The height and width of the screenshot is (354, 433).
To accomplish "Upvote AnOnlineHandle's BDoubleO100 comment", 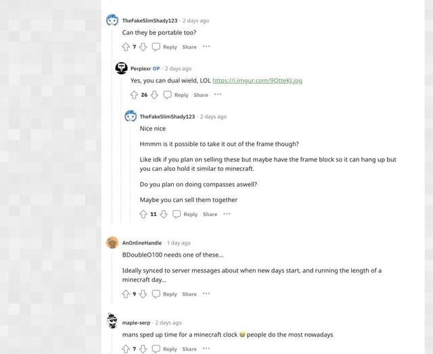I will [126, 294].
